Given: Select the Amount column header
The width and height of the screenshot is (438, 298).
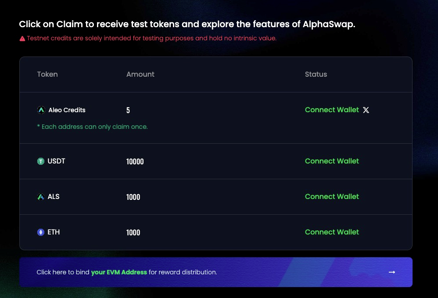Looking at the screenshot, I should pos(140,74).
